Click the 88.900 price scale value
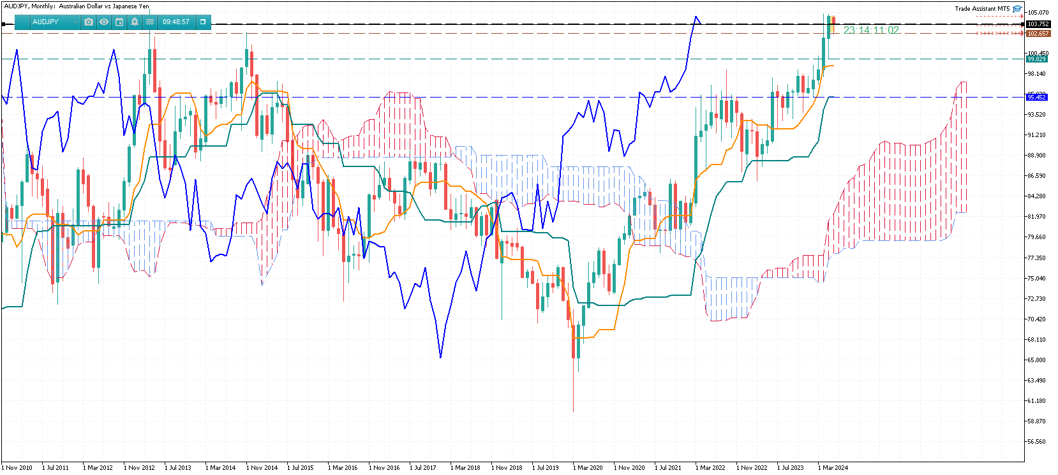 (x=1036, y=155)
